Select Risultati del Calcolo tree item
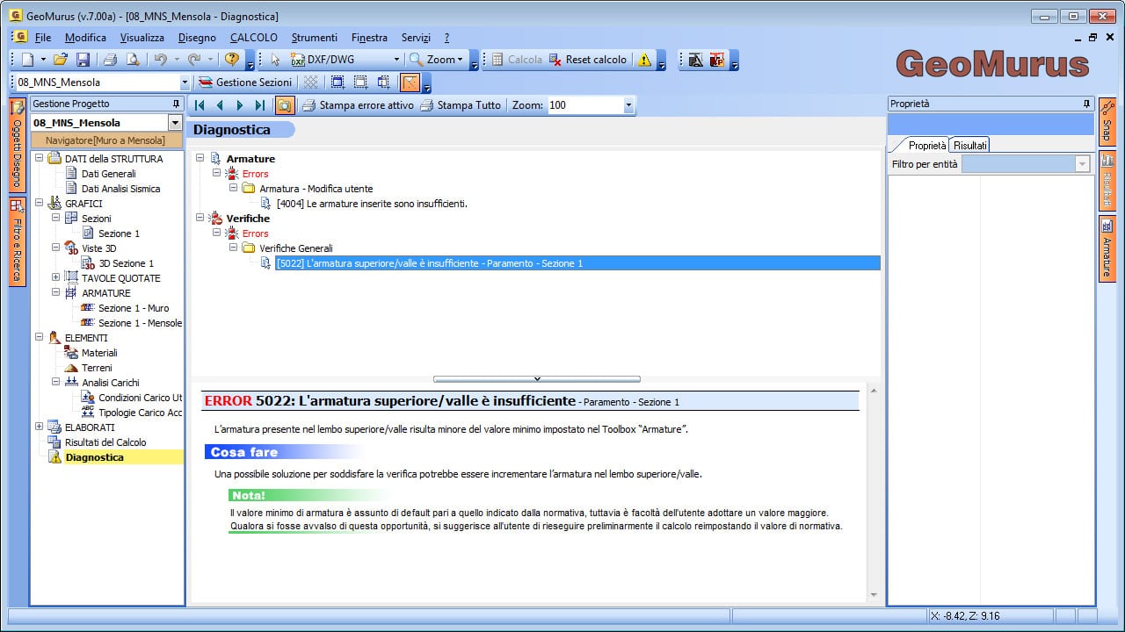Image resolution: width=1125 pixels, height=632 pixels. [105, 442]
